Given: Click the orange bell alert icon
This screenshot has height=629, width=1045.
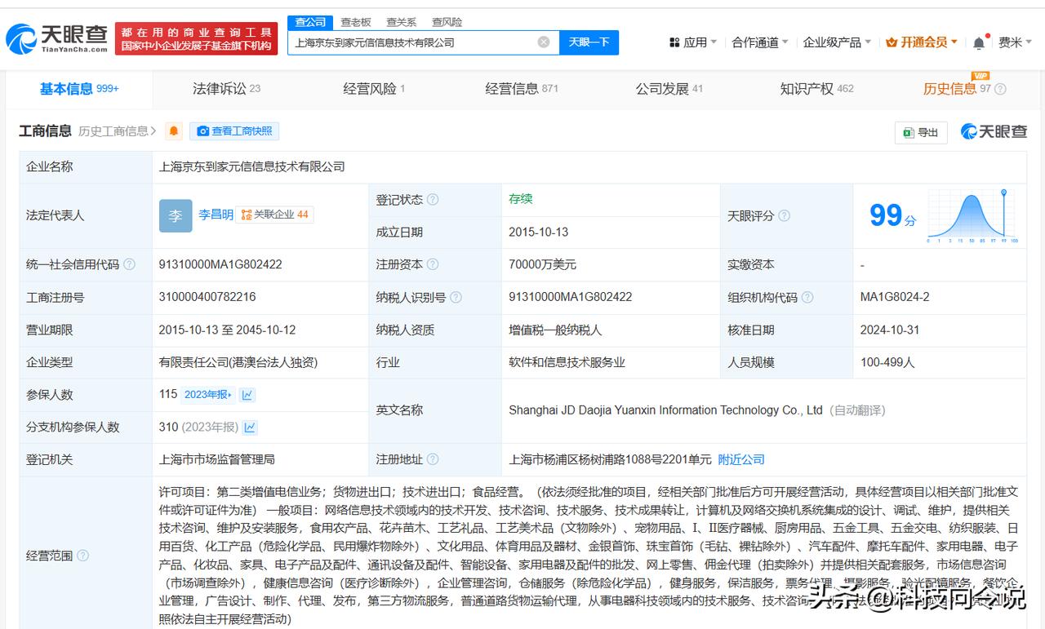Looking at the screenshot, I should (173, 131).
